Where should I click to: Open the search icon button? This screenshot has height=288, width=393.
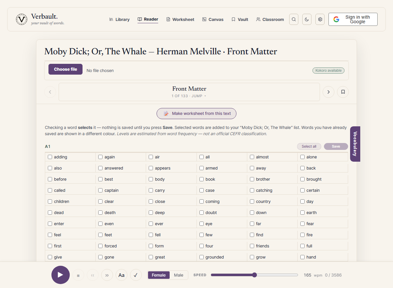tap(294, 19)
